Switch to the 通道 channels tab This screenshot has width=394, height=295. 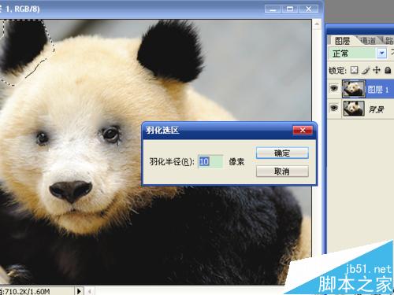click(368, 41)
